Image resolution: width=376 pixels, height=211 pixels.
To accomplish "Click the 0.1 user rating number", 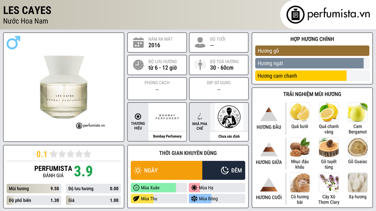I will (x=42, y=154).
